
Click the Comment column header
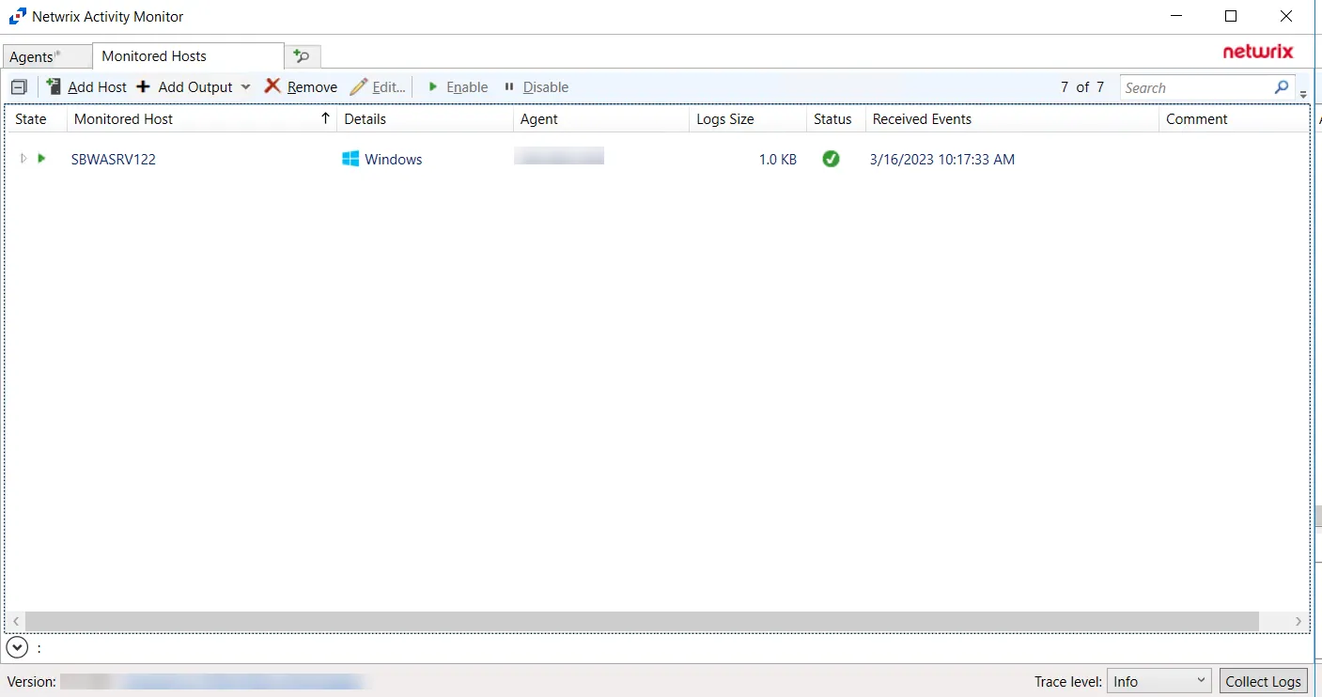[x=1234, y=119]
